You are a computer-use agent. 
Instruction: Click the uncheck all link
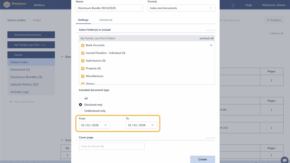click(206, 38)
